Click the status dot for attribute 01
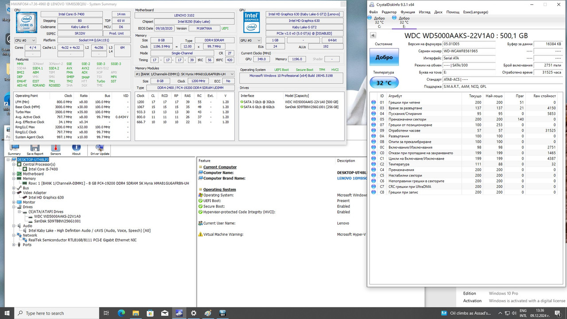 (x=373, y=102)
